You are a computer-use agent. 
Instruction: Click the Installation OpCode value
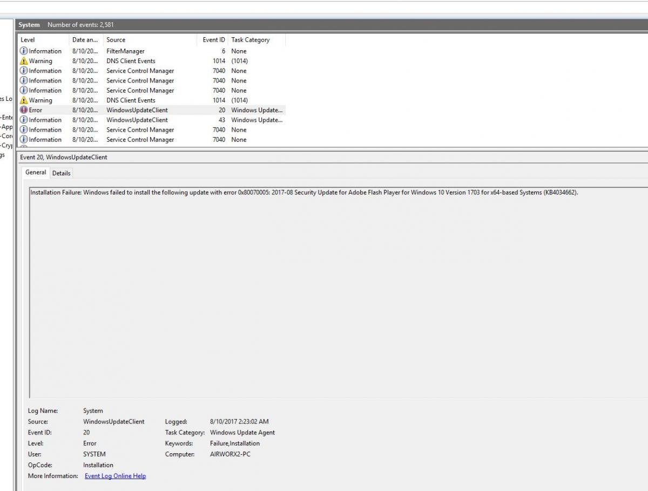pos(98,465)
